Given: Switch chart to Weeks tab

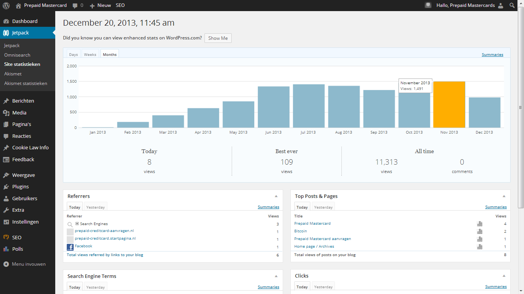Looking at the screenshot, I should [90, 54].
